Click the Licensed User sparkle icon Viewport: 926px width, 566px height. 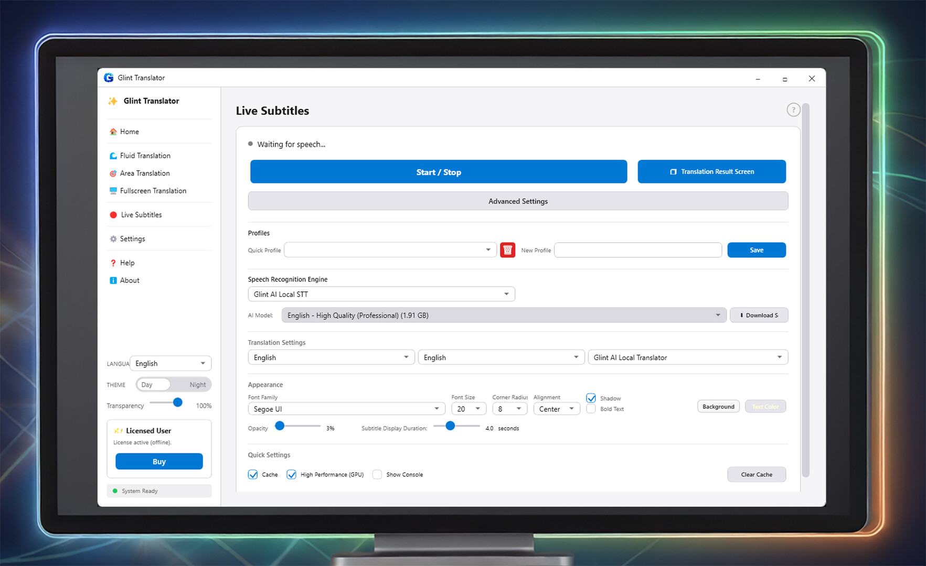[119, 431]
